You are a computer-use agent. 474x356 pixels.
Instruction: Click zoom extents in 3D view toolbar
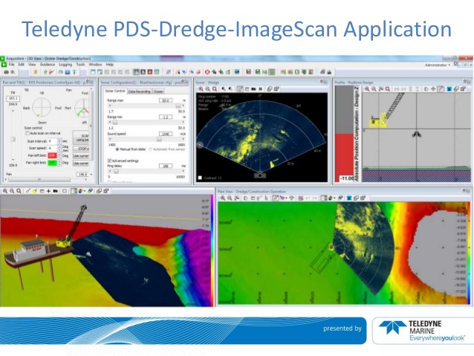click(x=19, y=191)
